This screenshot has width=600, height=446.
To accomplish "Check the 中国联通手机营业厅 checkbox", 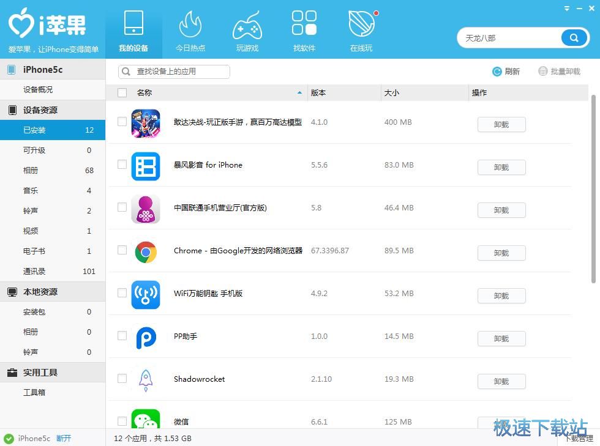I will click(122, 207).
